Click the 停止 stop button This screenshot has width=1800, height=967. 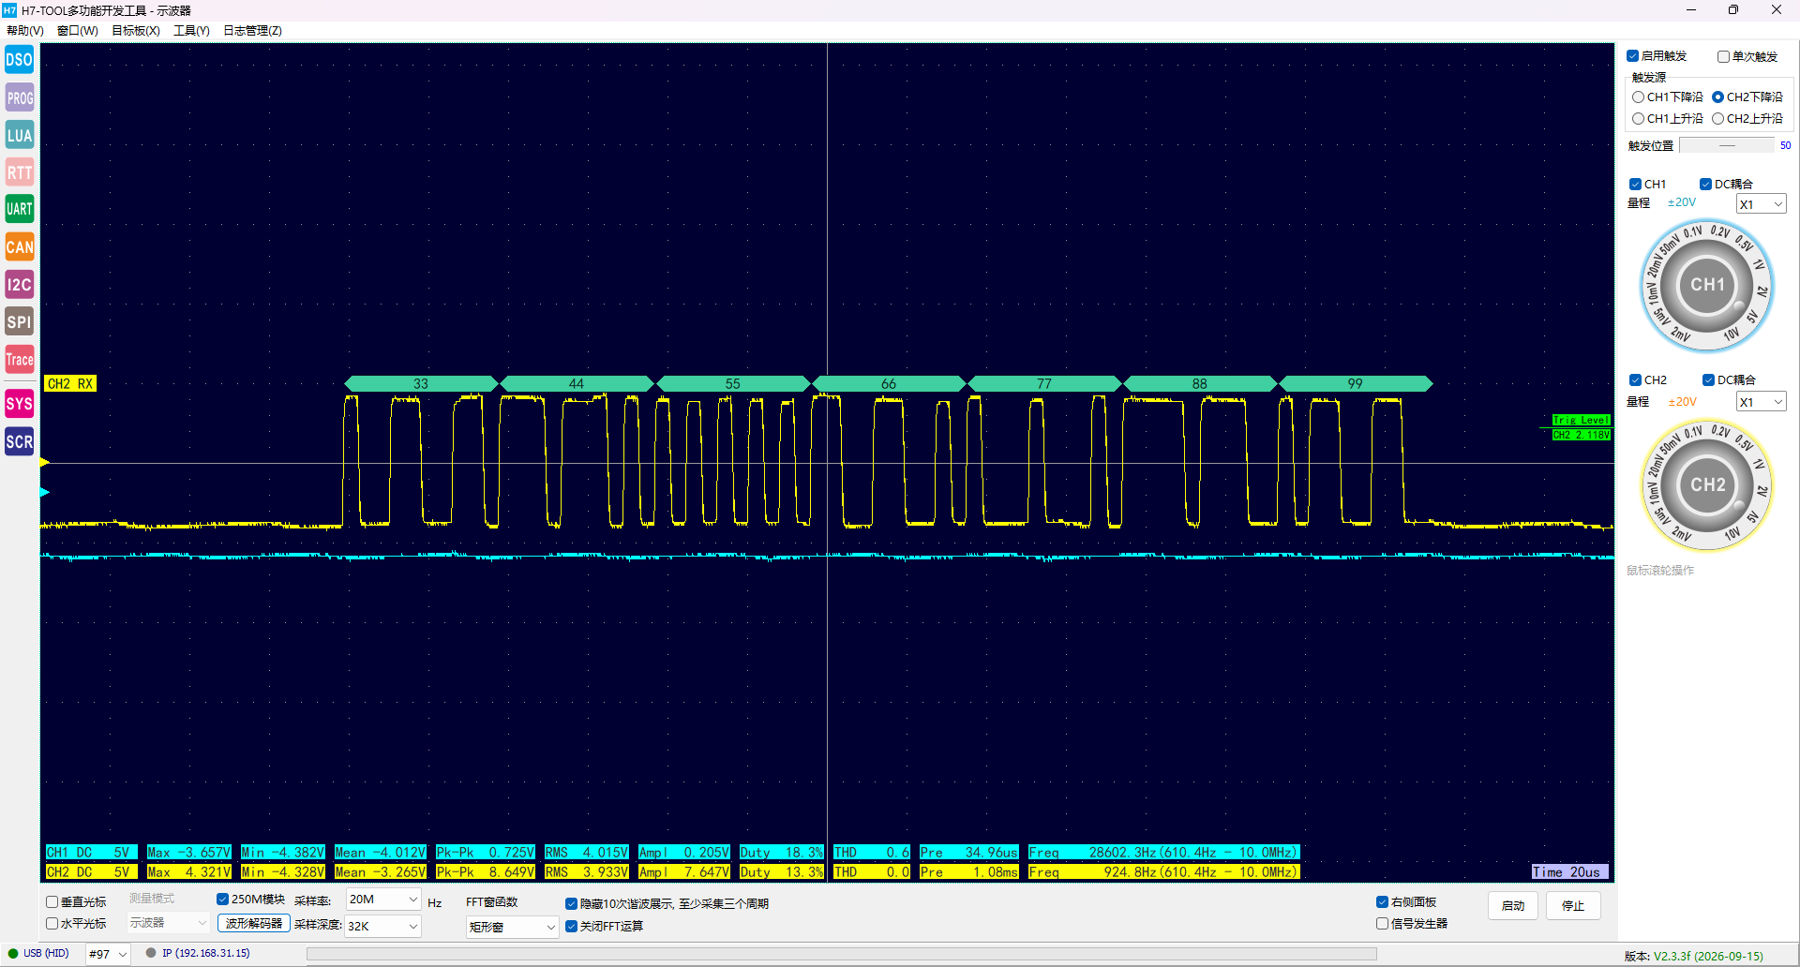pyautogui.click(x=1573, y=906)
